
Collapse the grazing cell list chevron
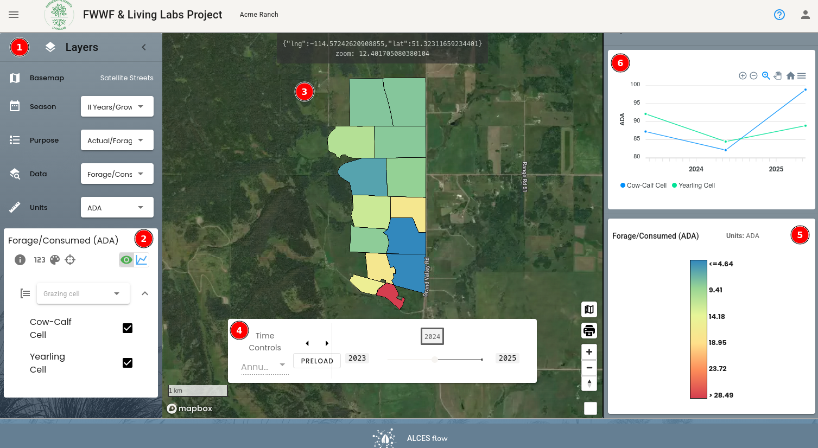(x=145, y=293)
